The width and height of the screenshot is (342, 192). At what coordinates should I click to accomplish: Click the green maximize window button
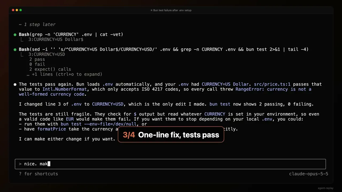(21, 10)
